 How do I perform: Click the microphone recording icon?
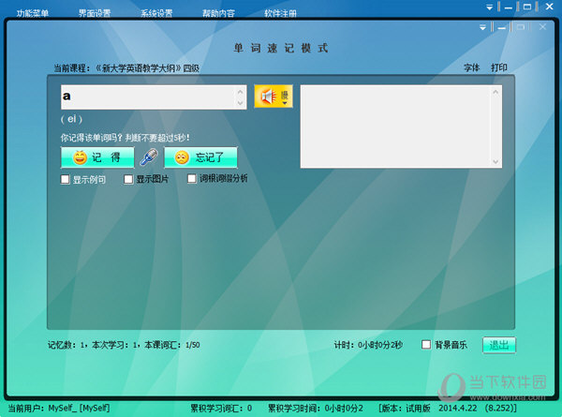tap(149, 157)
